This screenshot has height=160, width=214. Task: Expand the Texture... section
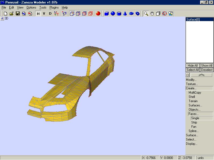click(x=192, y=84)
